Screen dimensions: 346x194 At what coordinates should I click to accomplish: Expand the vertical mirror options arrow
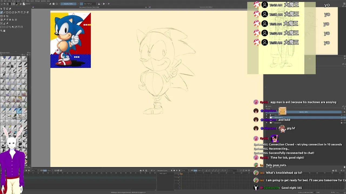[x=106, y=4]
